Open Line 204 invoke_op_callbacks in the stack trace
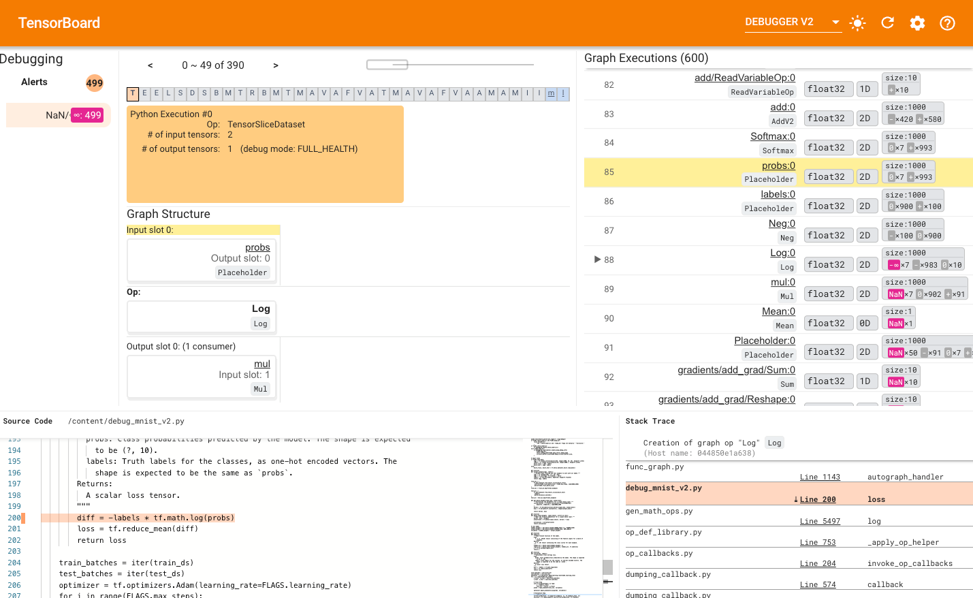 click(817, 563)
